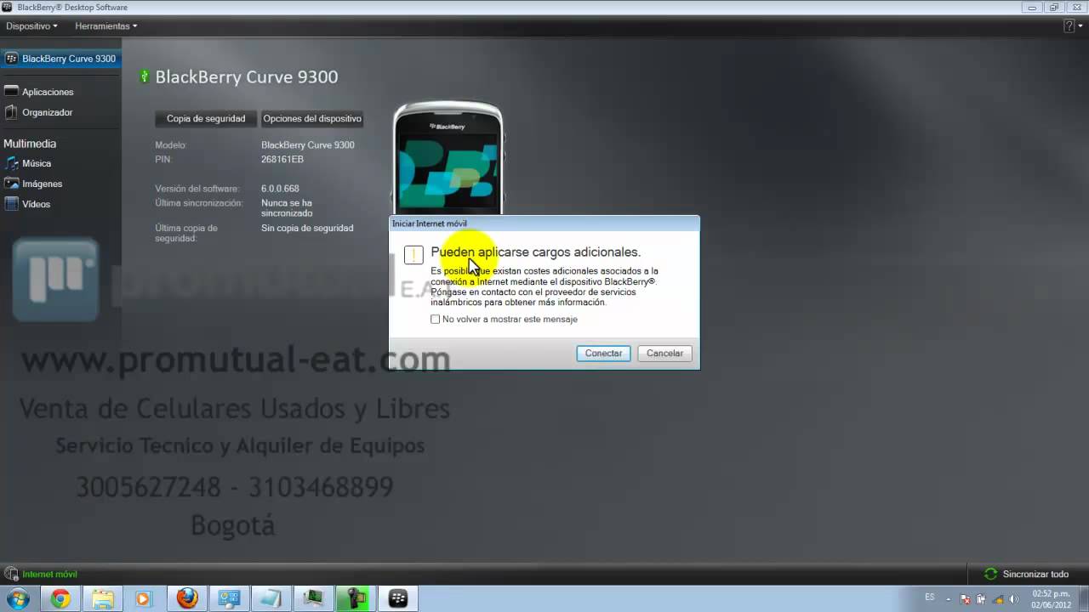Open Aplicaciones in the sidebar
The image size is (1089, 612).
click(x=48, y=92)
